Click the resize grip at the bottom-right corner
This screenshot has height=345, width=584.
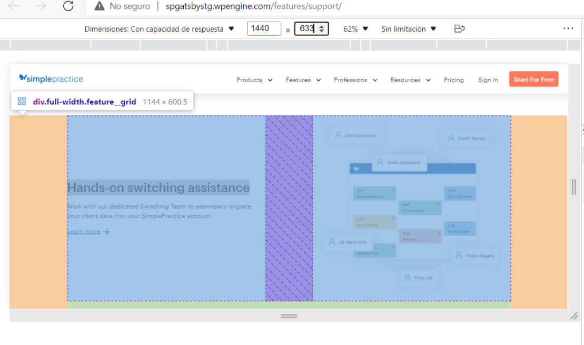tap(574, 316)
